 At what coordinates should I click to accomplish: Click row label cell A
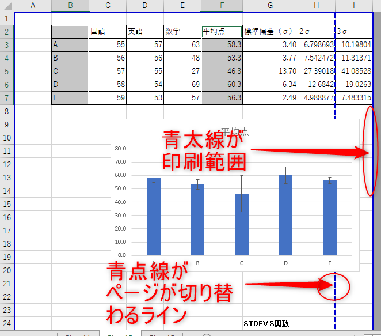(70, 45)
